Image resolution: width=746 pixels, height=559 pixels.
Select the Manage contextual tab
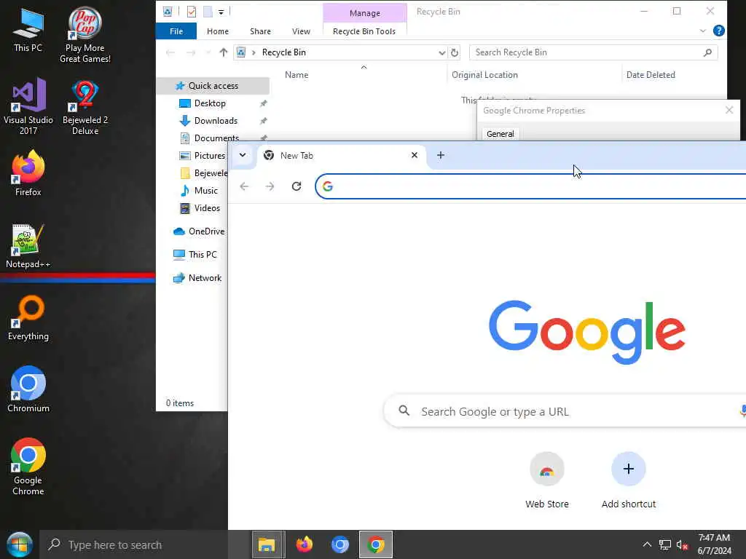tap(365, 13)
